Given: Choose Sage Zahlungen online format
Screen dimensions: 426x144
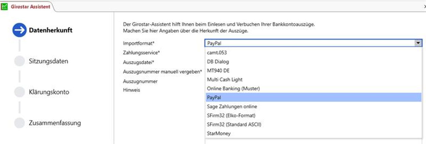Looking at the screenshot, I should coord(313,107).
